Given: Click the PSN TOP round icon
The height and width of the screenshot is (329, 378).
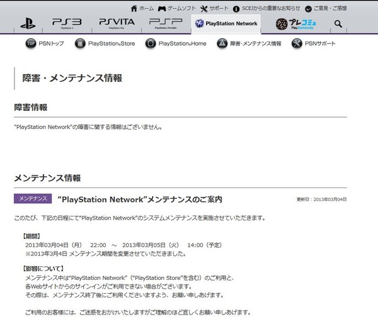Looking at the screenshot, I should (31, 43).
